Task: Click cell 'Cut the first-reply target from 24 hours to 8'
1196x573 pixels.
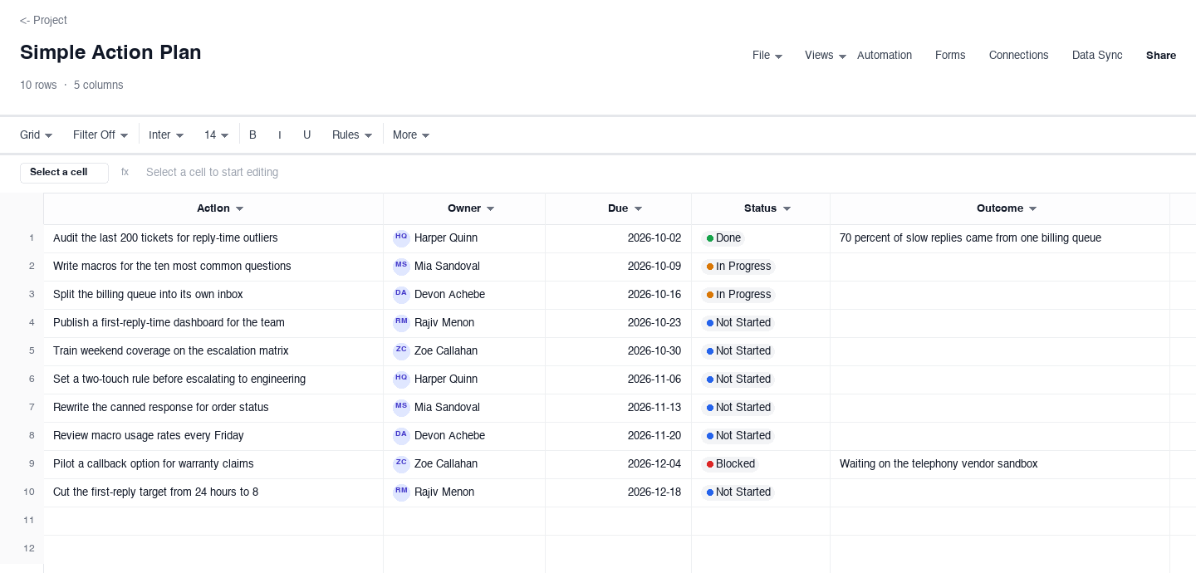Action: [x=213, y=492]
